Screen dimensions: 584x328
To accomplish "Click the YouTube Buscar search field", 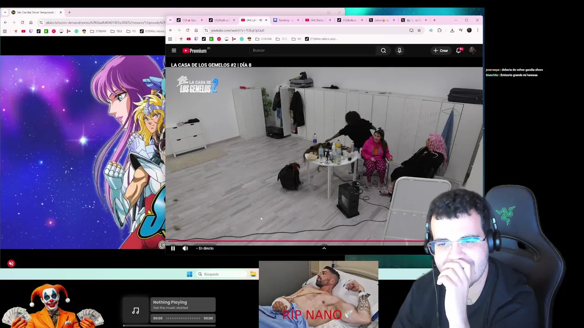I will [314, 51].
